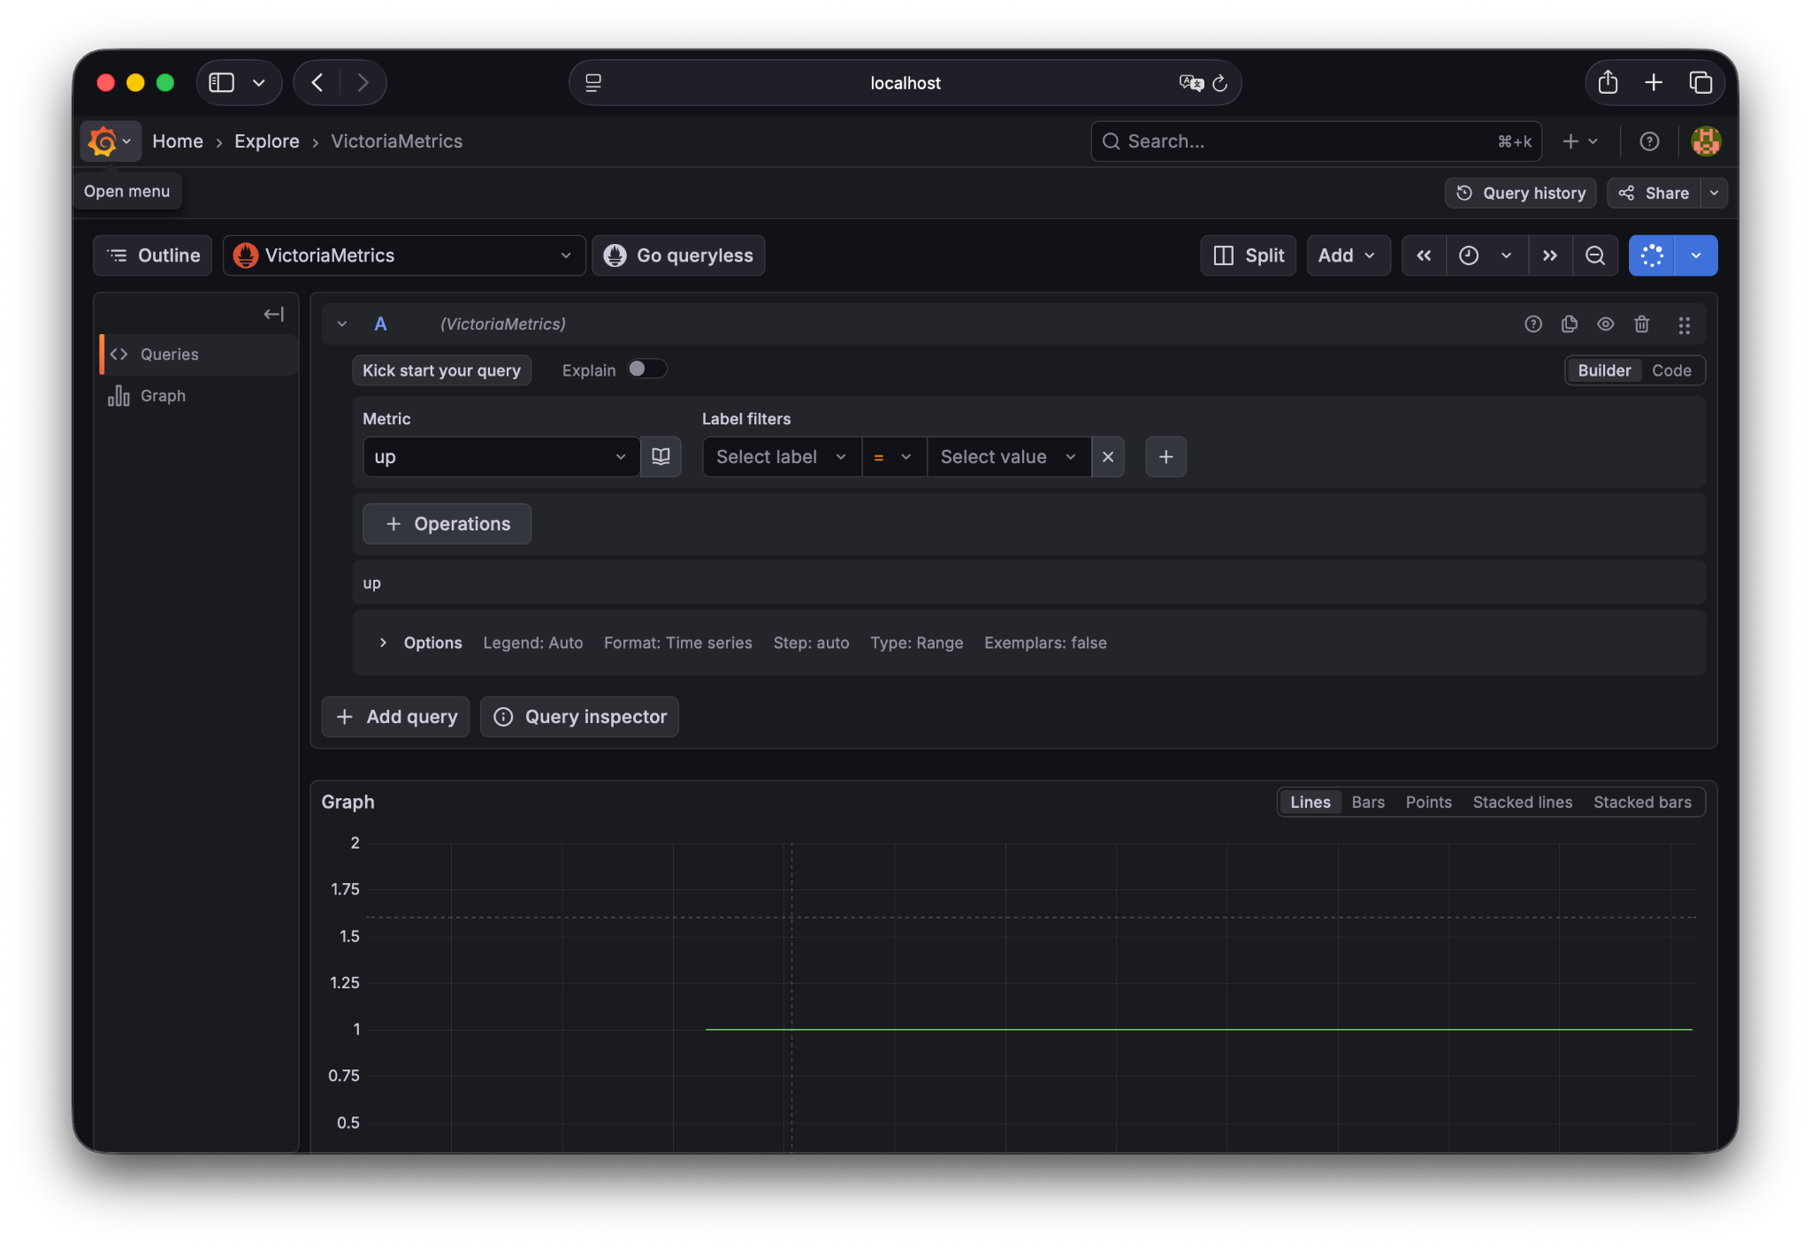Split the Explore pane
Viewport: 1811px width, 1249px height.
point(1249,255)
